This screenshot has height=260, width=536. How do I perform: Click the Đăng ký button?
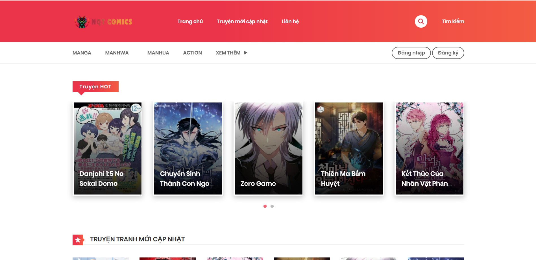click(x=448, y=53)
